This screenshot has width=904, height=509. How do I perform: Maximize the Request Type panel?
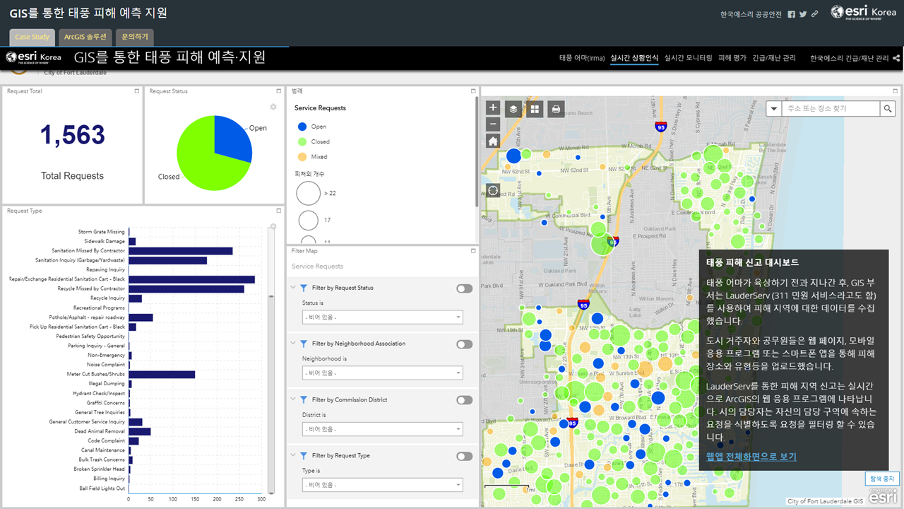coord(279,211)
